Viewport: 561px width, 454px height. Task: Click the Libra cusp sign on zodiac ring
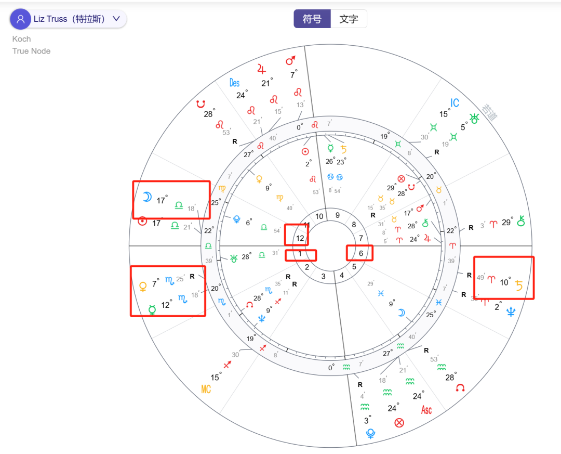(208, 246)
